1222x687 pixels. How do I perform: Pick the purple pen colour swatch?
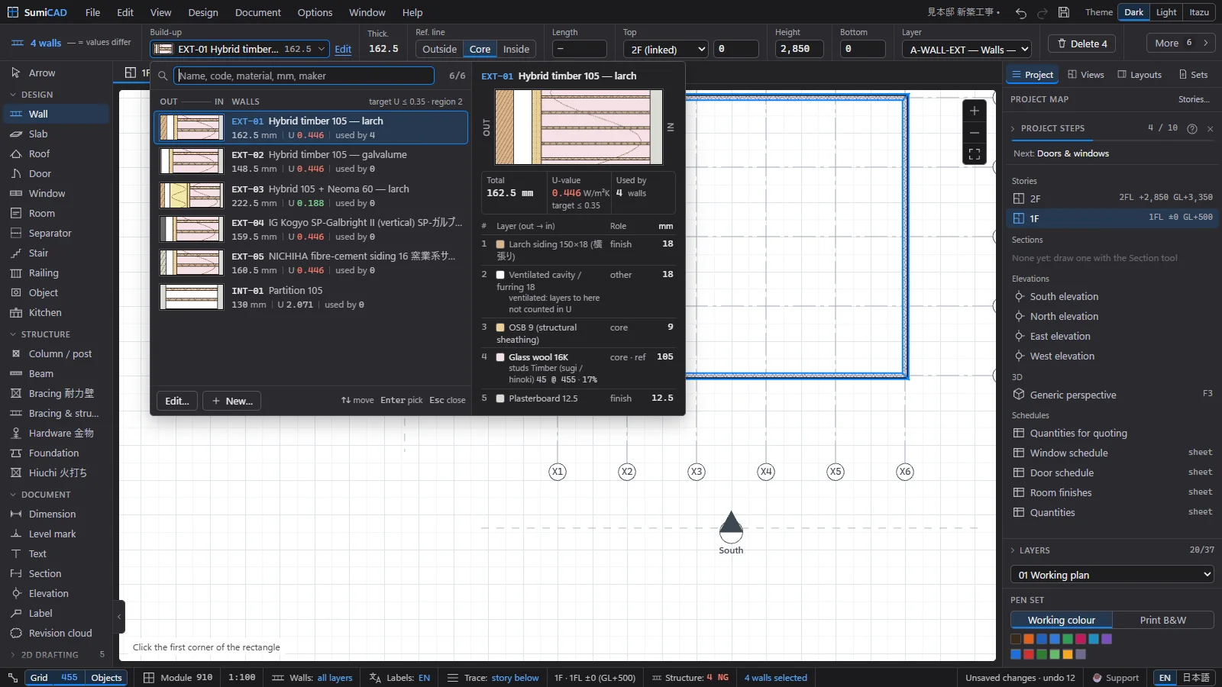click(1107, 639)
